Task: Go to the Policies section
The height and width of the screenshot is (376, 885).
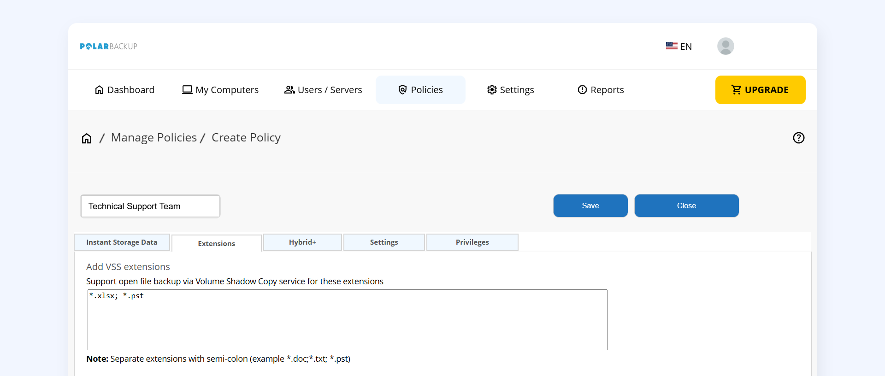Action: 420,90
